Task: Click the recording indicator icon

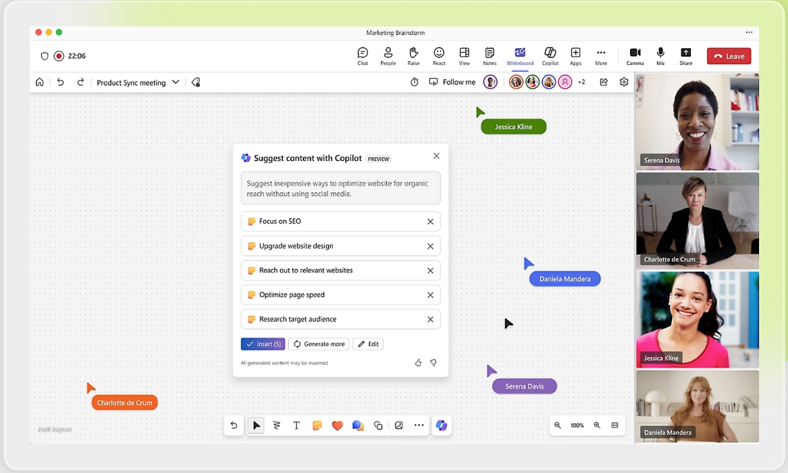Action: (59, 56)
